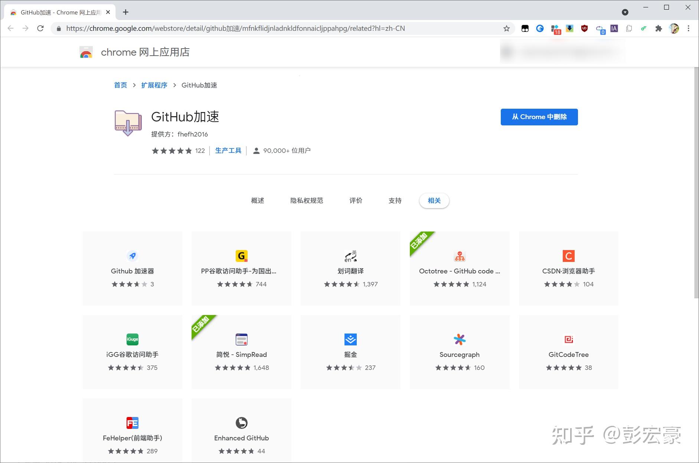
Task: Click the Enhanced GitHub round icon
Action: point(242,423)
